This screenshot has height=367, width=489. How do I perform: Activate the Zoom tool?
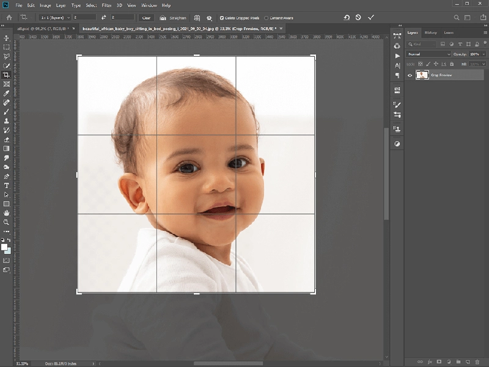click(x=6, y=222)
